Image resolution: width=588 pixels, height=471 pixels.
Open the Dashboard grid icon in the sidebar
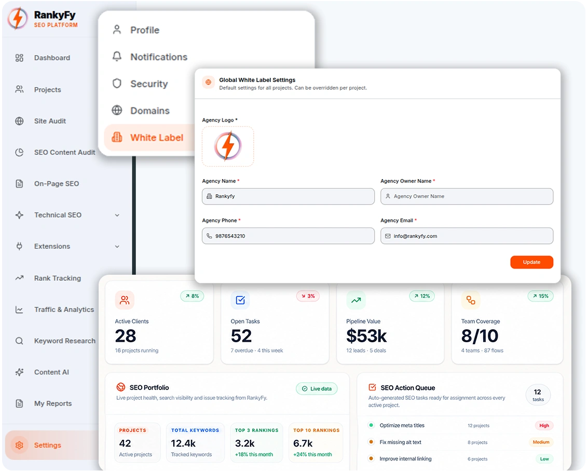(19, 58)
